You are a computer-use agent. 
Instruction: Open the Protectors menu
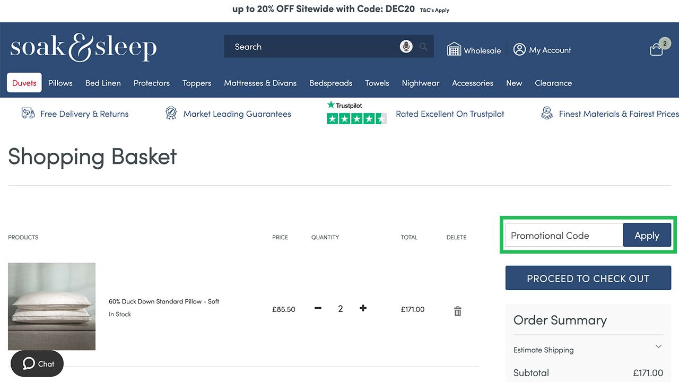[x=152, y=83]
